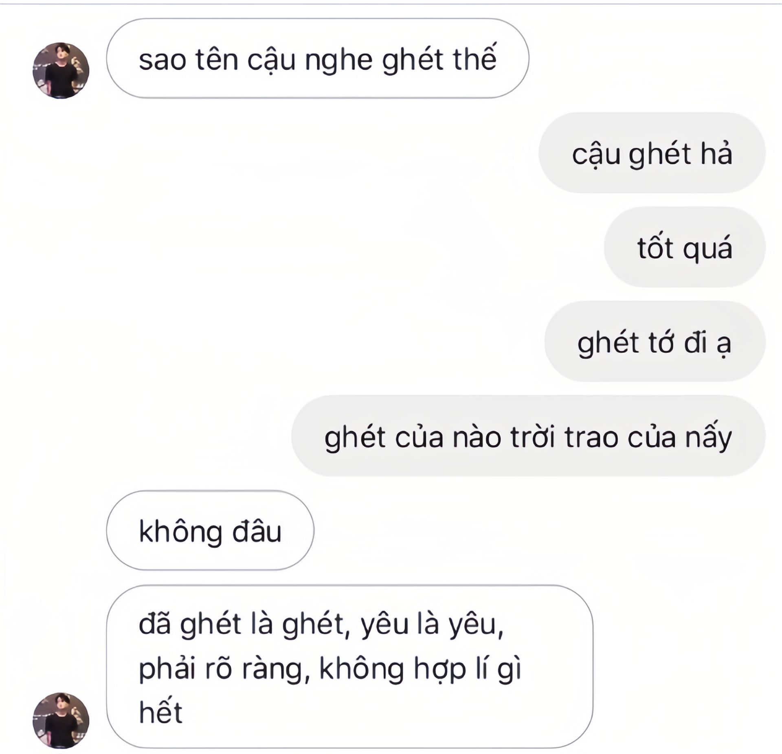Viewport: 782px width, 754px height.
Task: Select the 'ghét tớ đi ạ' bubble
Action: [x=655, y=342]
